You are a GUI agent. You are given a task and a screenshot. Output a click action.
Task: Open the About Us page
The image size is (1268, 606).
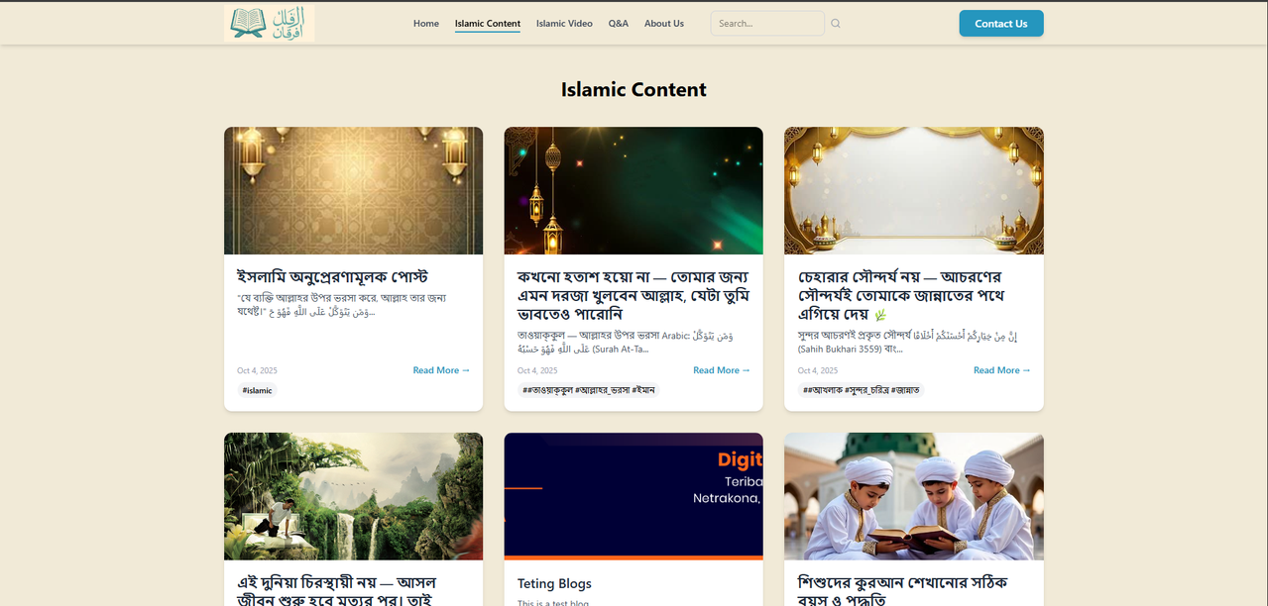[664, 24]
